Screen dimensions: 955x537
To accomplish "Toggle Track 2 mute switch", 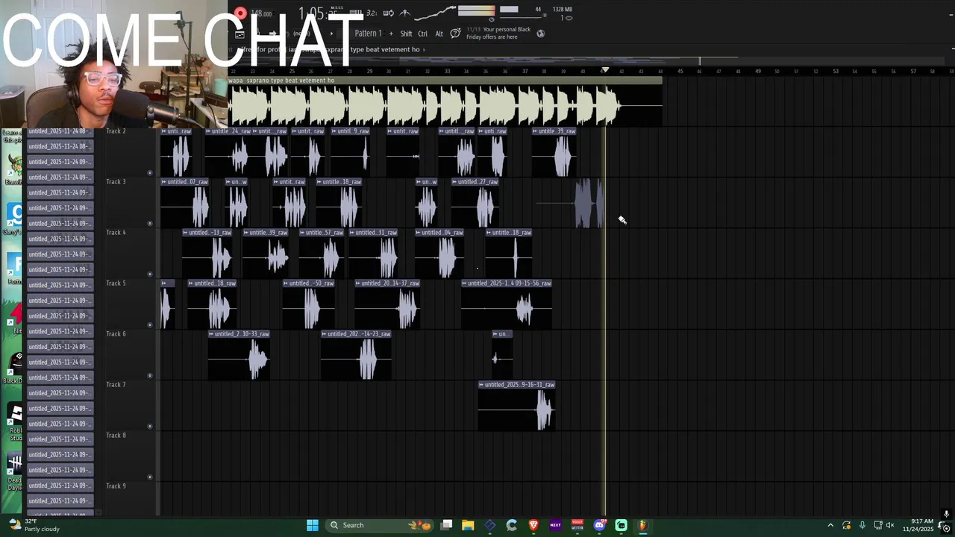I will coord(150,173).
